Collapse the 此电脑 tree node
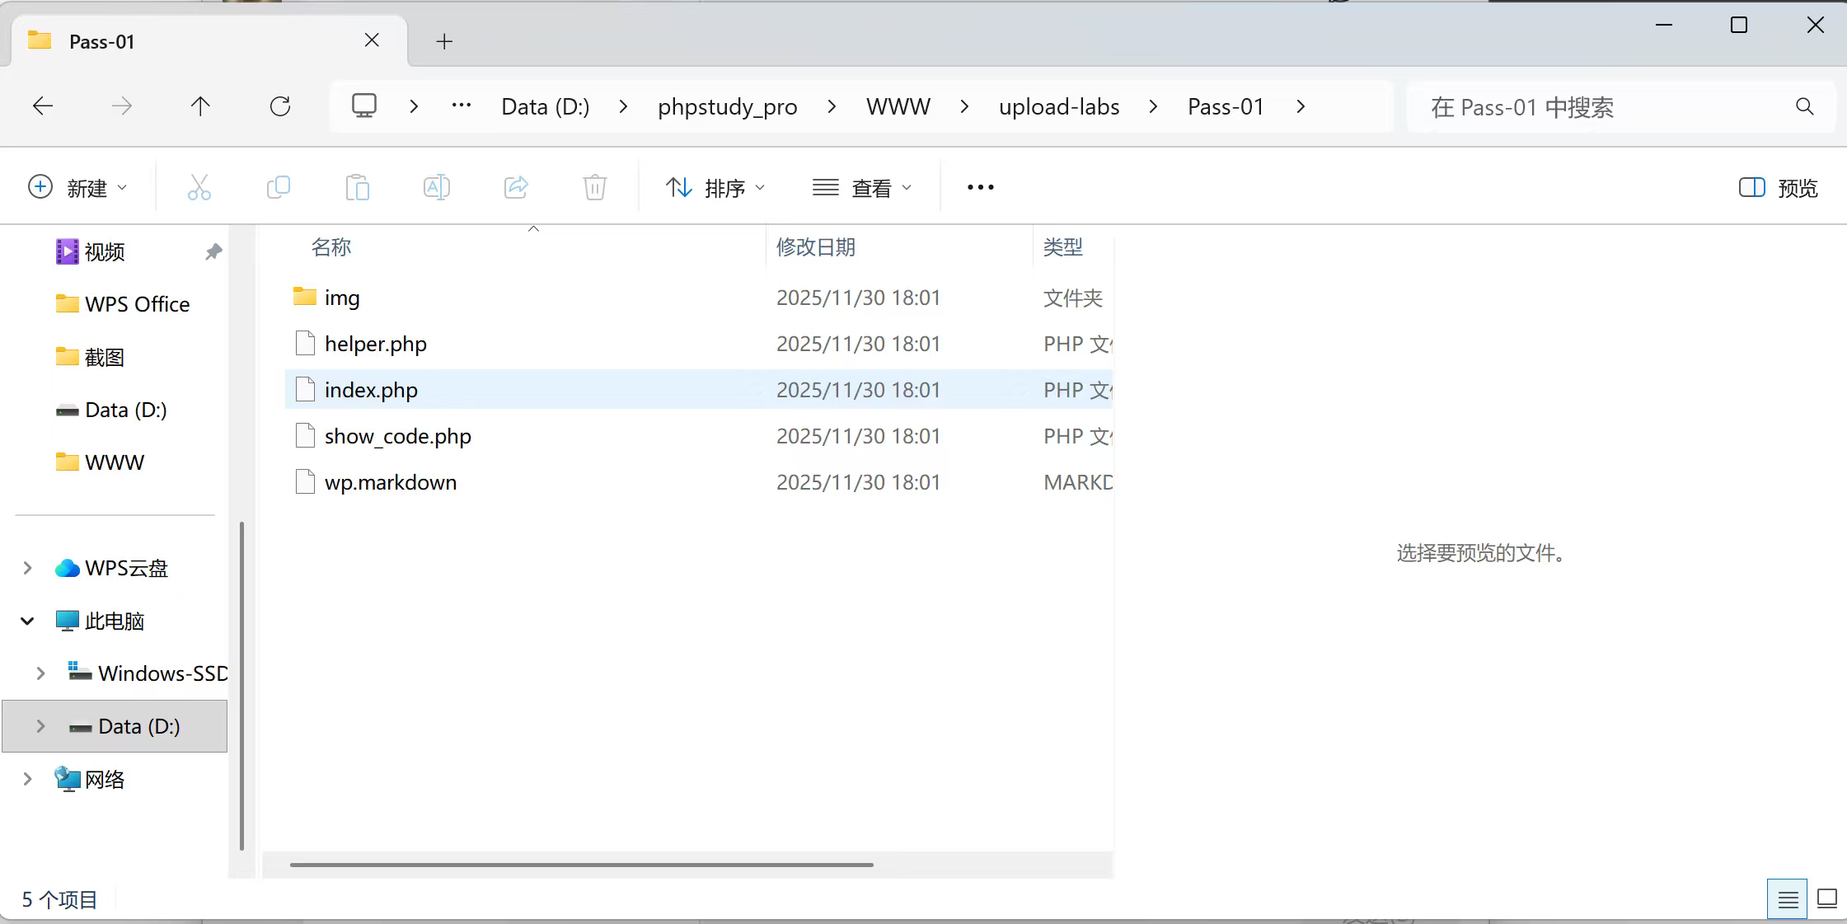1847x924 pixels. (27, 621)
